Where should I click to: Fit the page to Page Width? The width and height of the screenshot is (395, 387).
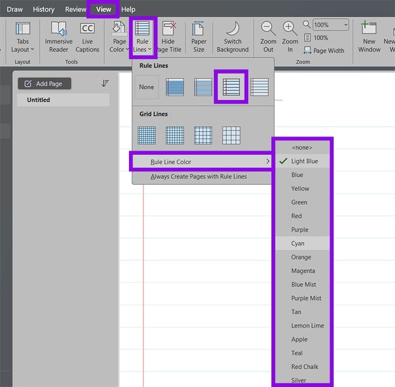pyautogui.click(x=324, y=51)
